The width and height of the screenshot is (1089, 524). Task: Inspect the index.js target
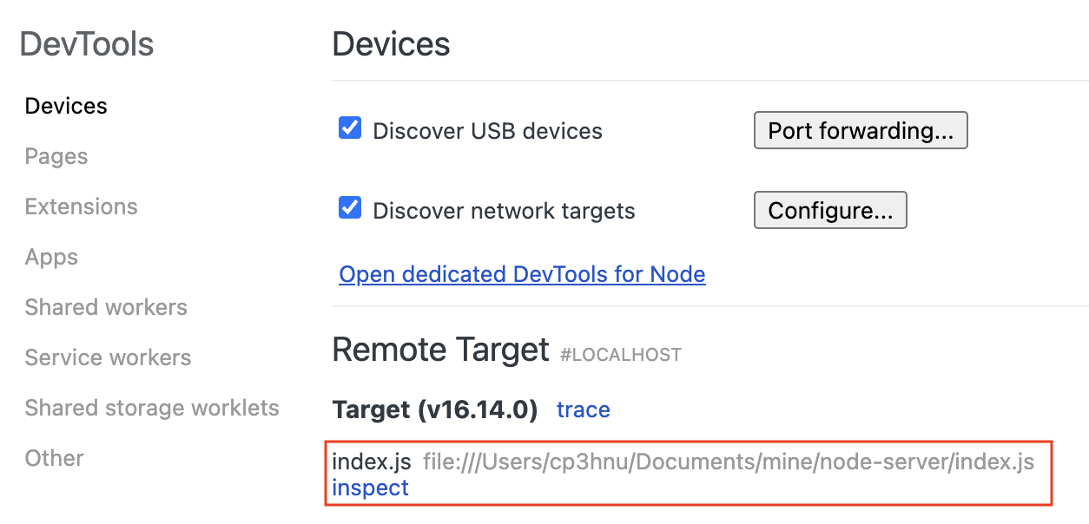[370, 488]
